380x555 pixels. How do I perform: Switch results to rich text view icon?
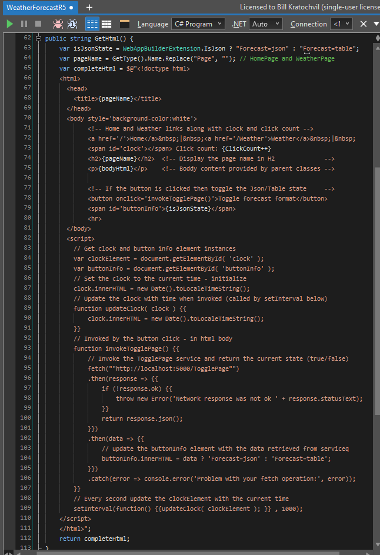(x=92, y=24)
